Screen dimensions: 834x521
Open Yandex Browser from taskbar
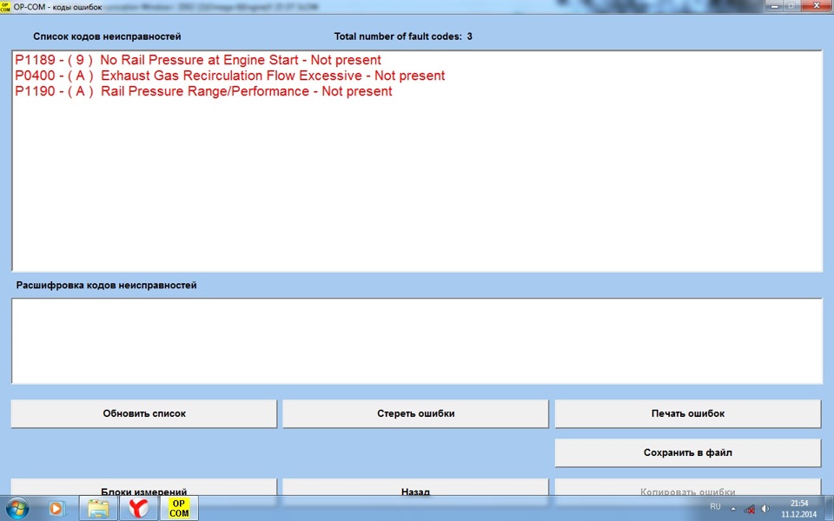click(x=139, y=508)
